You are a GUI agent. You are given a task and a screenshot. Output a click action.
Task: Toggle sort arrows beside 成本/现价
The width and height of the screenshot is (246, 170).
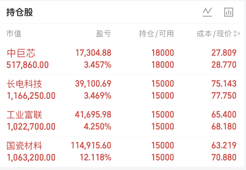[235, 34]
